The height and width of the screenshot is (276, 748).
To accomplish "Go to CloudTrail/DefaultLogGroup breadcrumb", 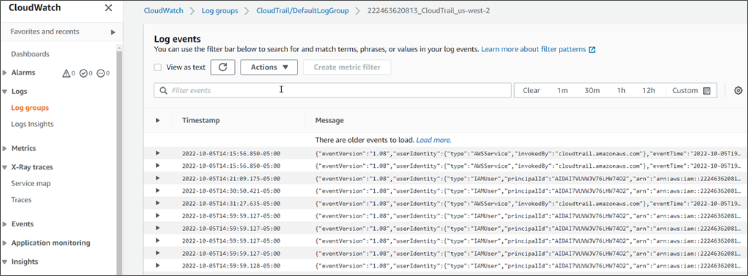I will click(x=303, y=11).
